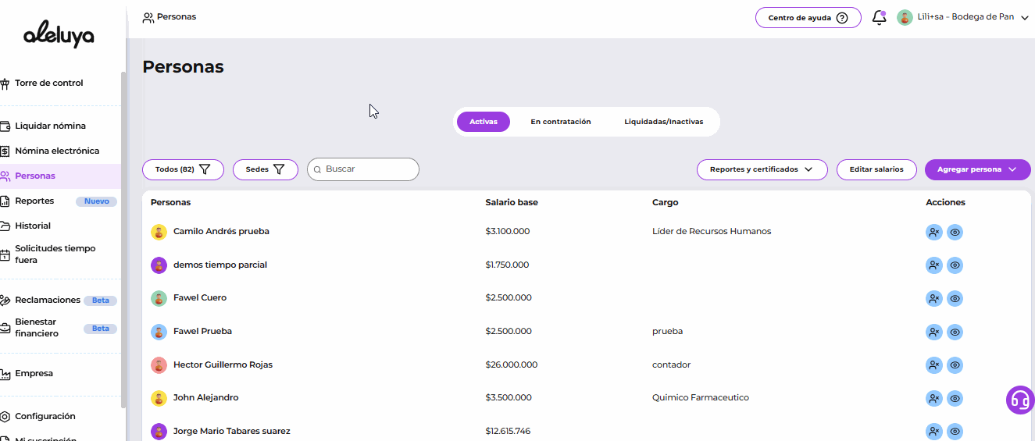Switch to the En contratación tab

coord(560,122)
